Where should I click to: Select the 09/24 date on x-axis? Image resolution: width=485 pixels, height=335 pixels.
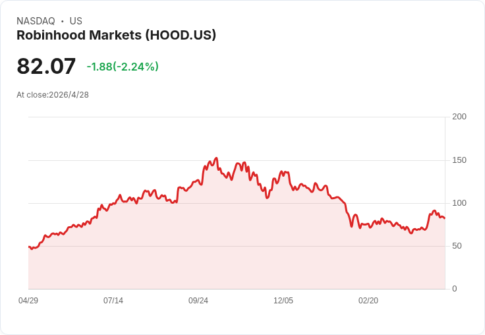click(198, 301)
